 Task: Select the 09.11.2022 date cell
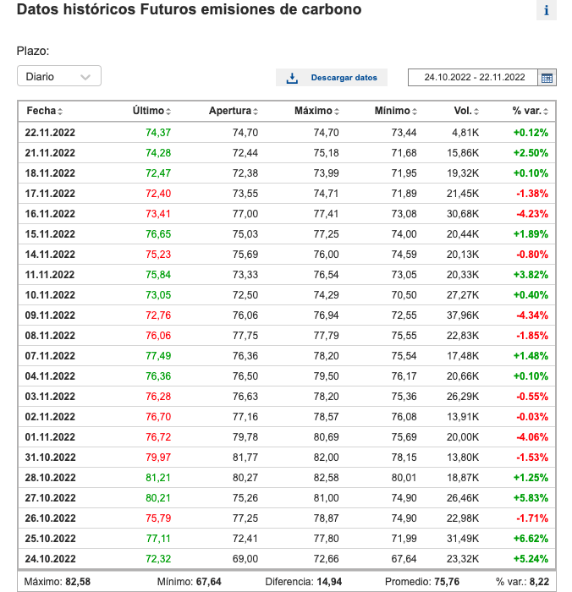(x=50, y=315)
